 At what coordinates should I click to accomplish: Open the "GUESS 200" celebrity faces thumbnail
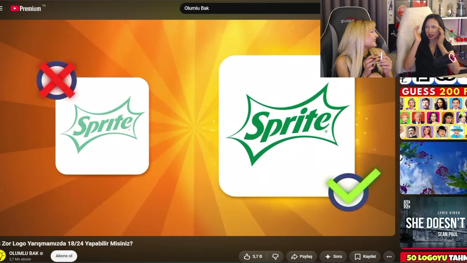pos(433,113)
